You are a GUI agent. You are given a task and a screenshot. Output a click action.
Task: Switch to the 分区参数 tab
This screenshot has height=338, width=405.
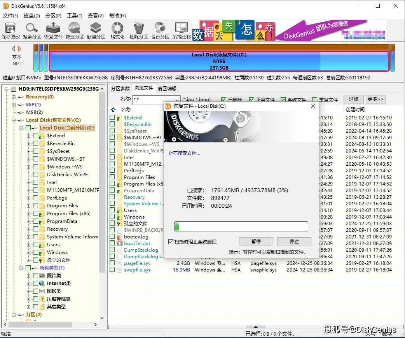[x=120, y=88]
